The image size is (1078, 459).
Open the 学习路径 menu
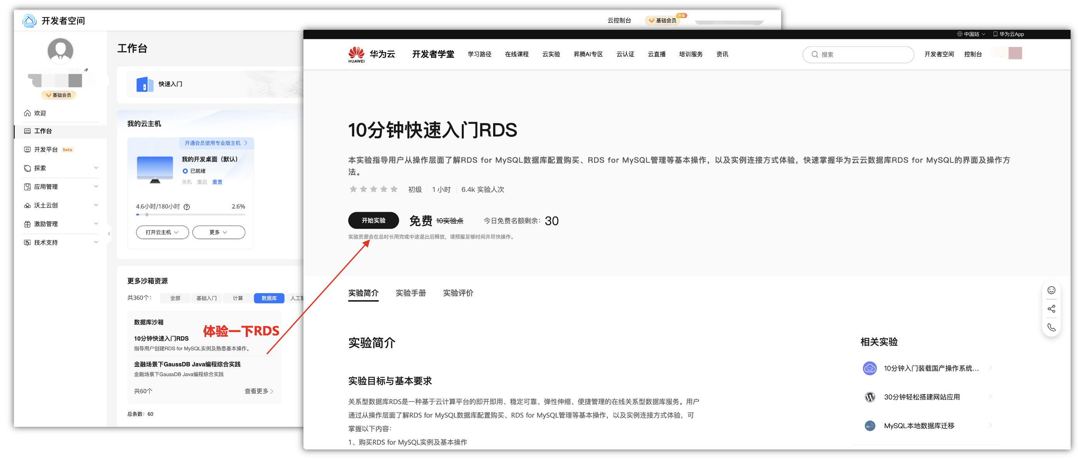tap(480, 54)
